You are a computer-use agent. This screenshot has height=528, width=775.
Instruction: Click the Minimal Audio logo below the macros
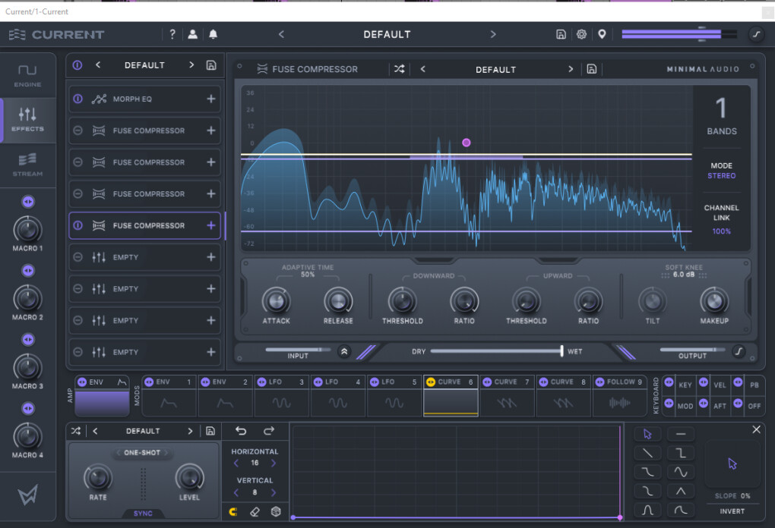pos(27,495)
